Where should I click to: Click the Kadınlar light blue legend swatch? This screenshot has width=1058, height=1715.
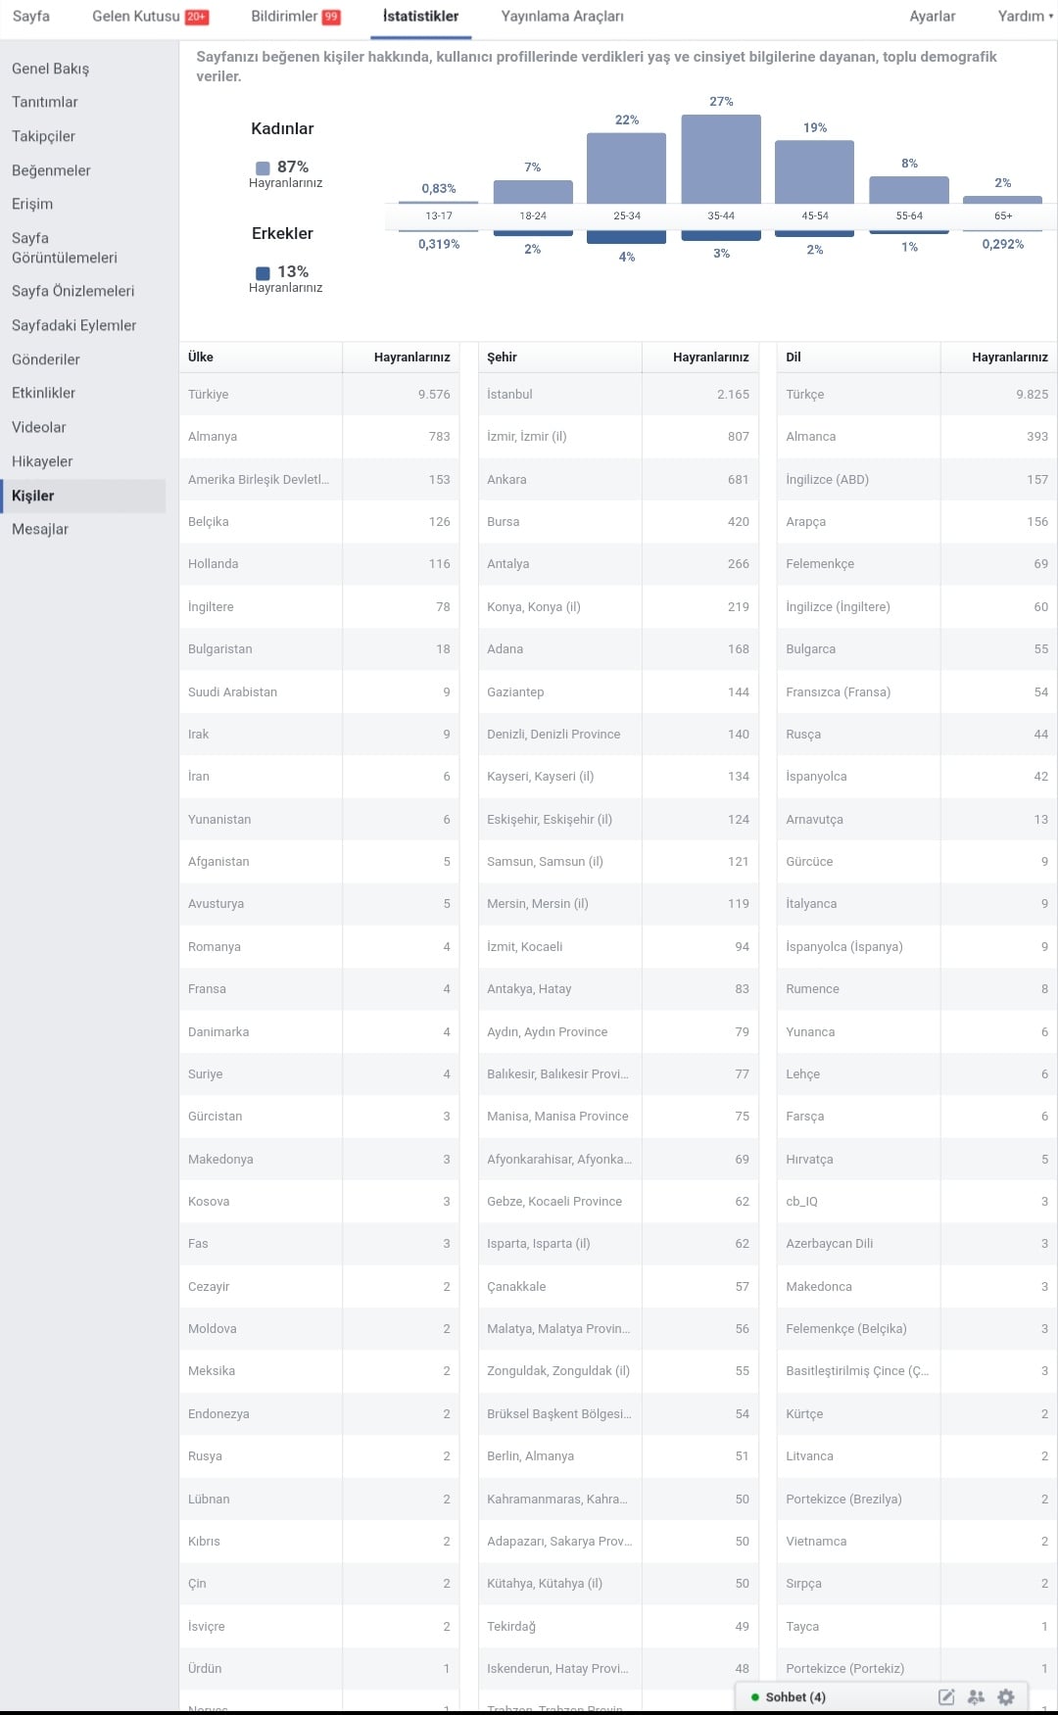[x=263, y=167]
